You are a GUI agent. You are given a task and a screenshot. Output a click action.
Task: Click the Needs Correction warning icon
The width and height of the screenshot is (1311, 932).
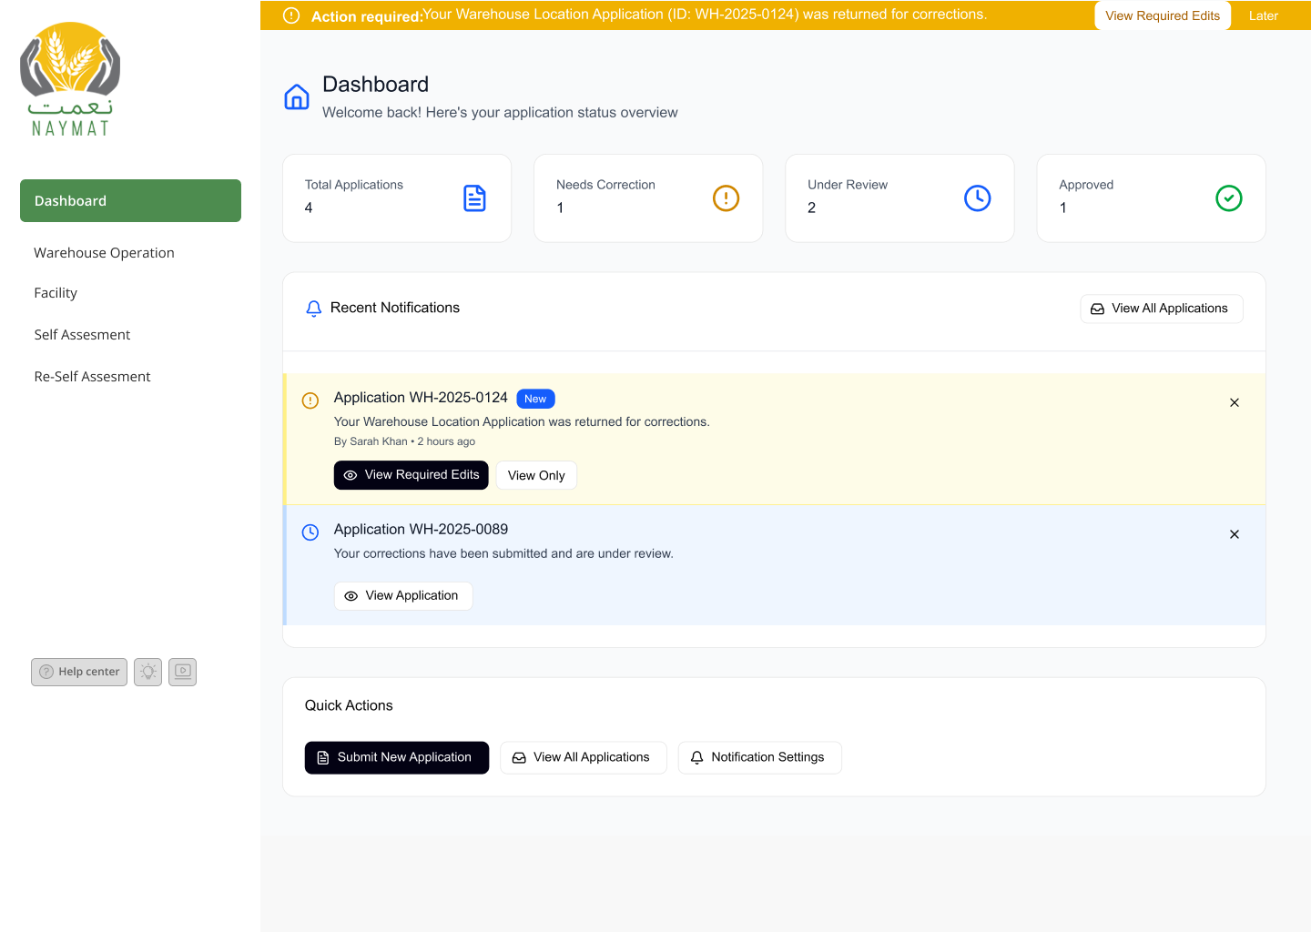tap(726, 198)
